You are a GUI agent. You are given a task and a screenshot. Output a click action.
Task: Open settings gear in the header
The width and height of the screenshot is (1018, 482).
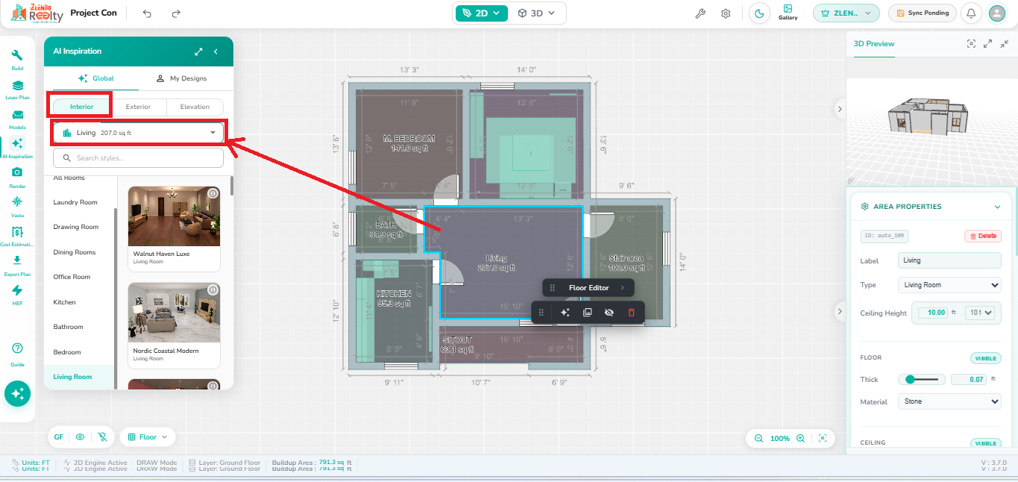coord(726,13)
